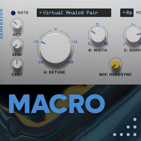Click the -24 detune scale label
The height and width of the screenshot is (141, 141).
(x=40, y=62)
